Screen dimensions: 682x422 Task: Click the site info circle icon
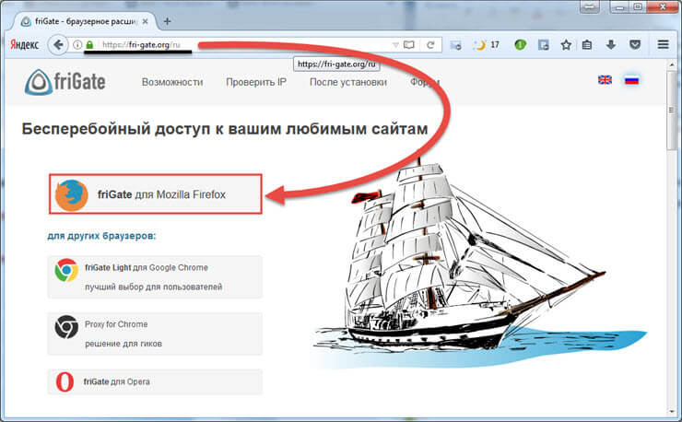pos(77,45)
